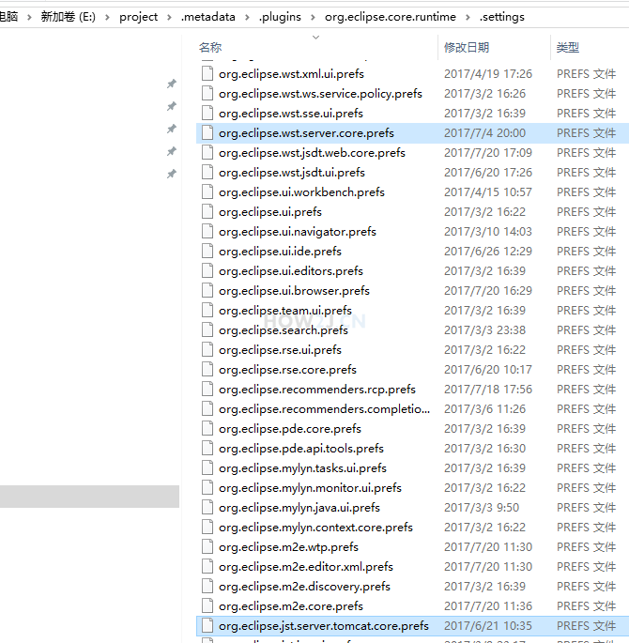Select org.eclipse.m2e.discovery.prefs file
629x643 pixels.
click(x=305, y=587)
